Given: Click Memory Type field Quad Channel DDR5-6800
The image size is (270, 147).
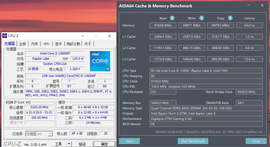Looking at the screenshot, I should pyautogui.click(x=206, y=108).
